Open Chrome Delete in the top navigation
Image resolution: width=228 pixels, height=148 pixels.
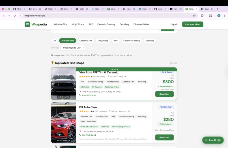[141, 24]
